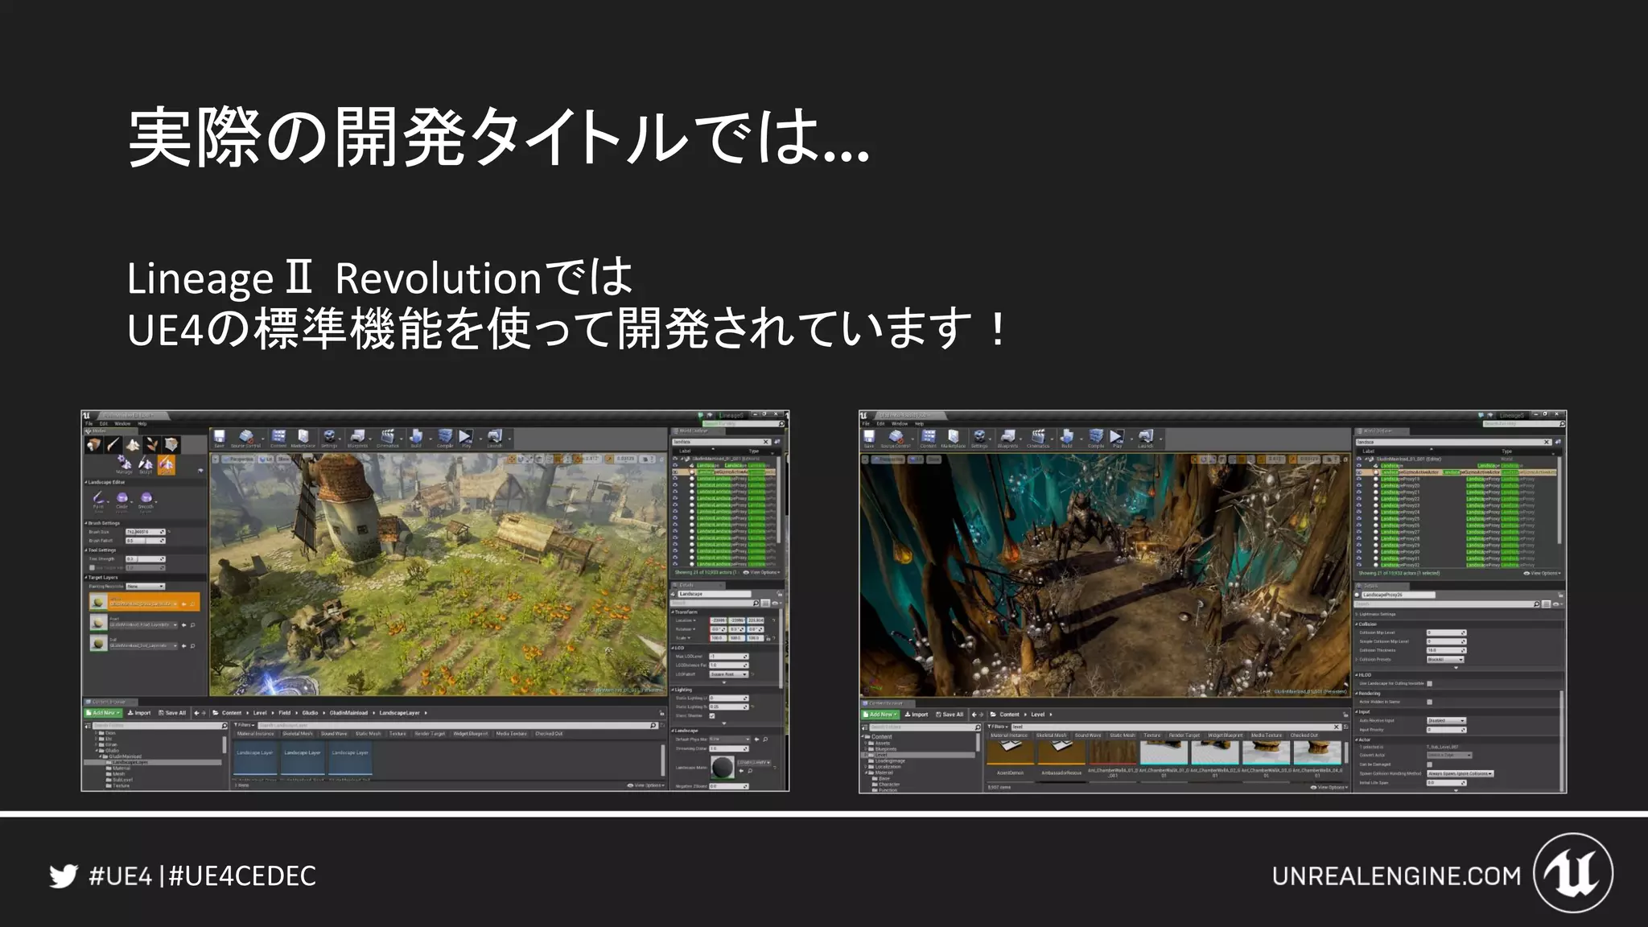
Task: Select landscape Sculpt tool in left editor
Action: coord(146,465)
